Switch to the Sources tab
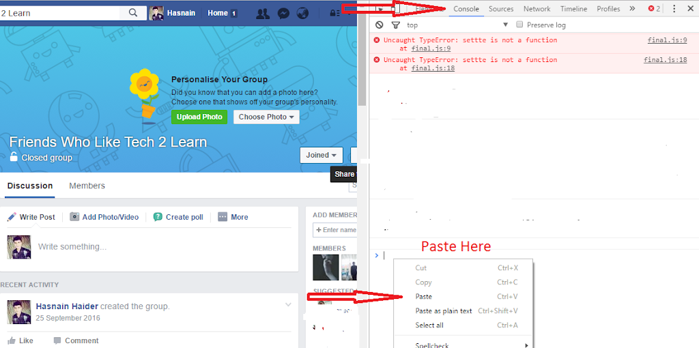This screenshot has width=699, height=348. [x=501, y=8]
